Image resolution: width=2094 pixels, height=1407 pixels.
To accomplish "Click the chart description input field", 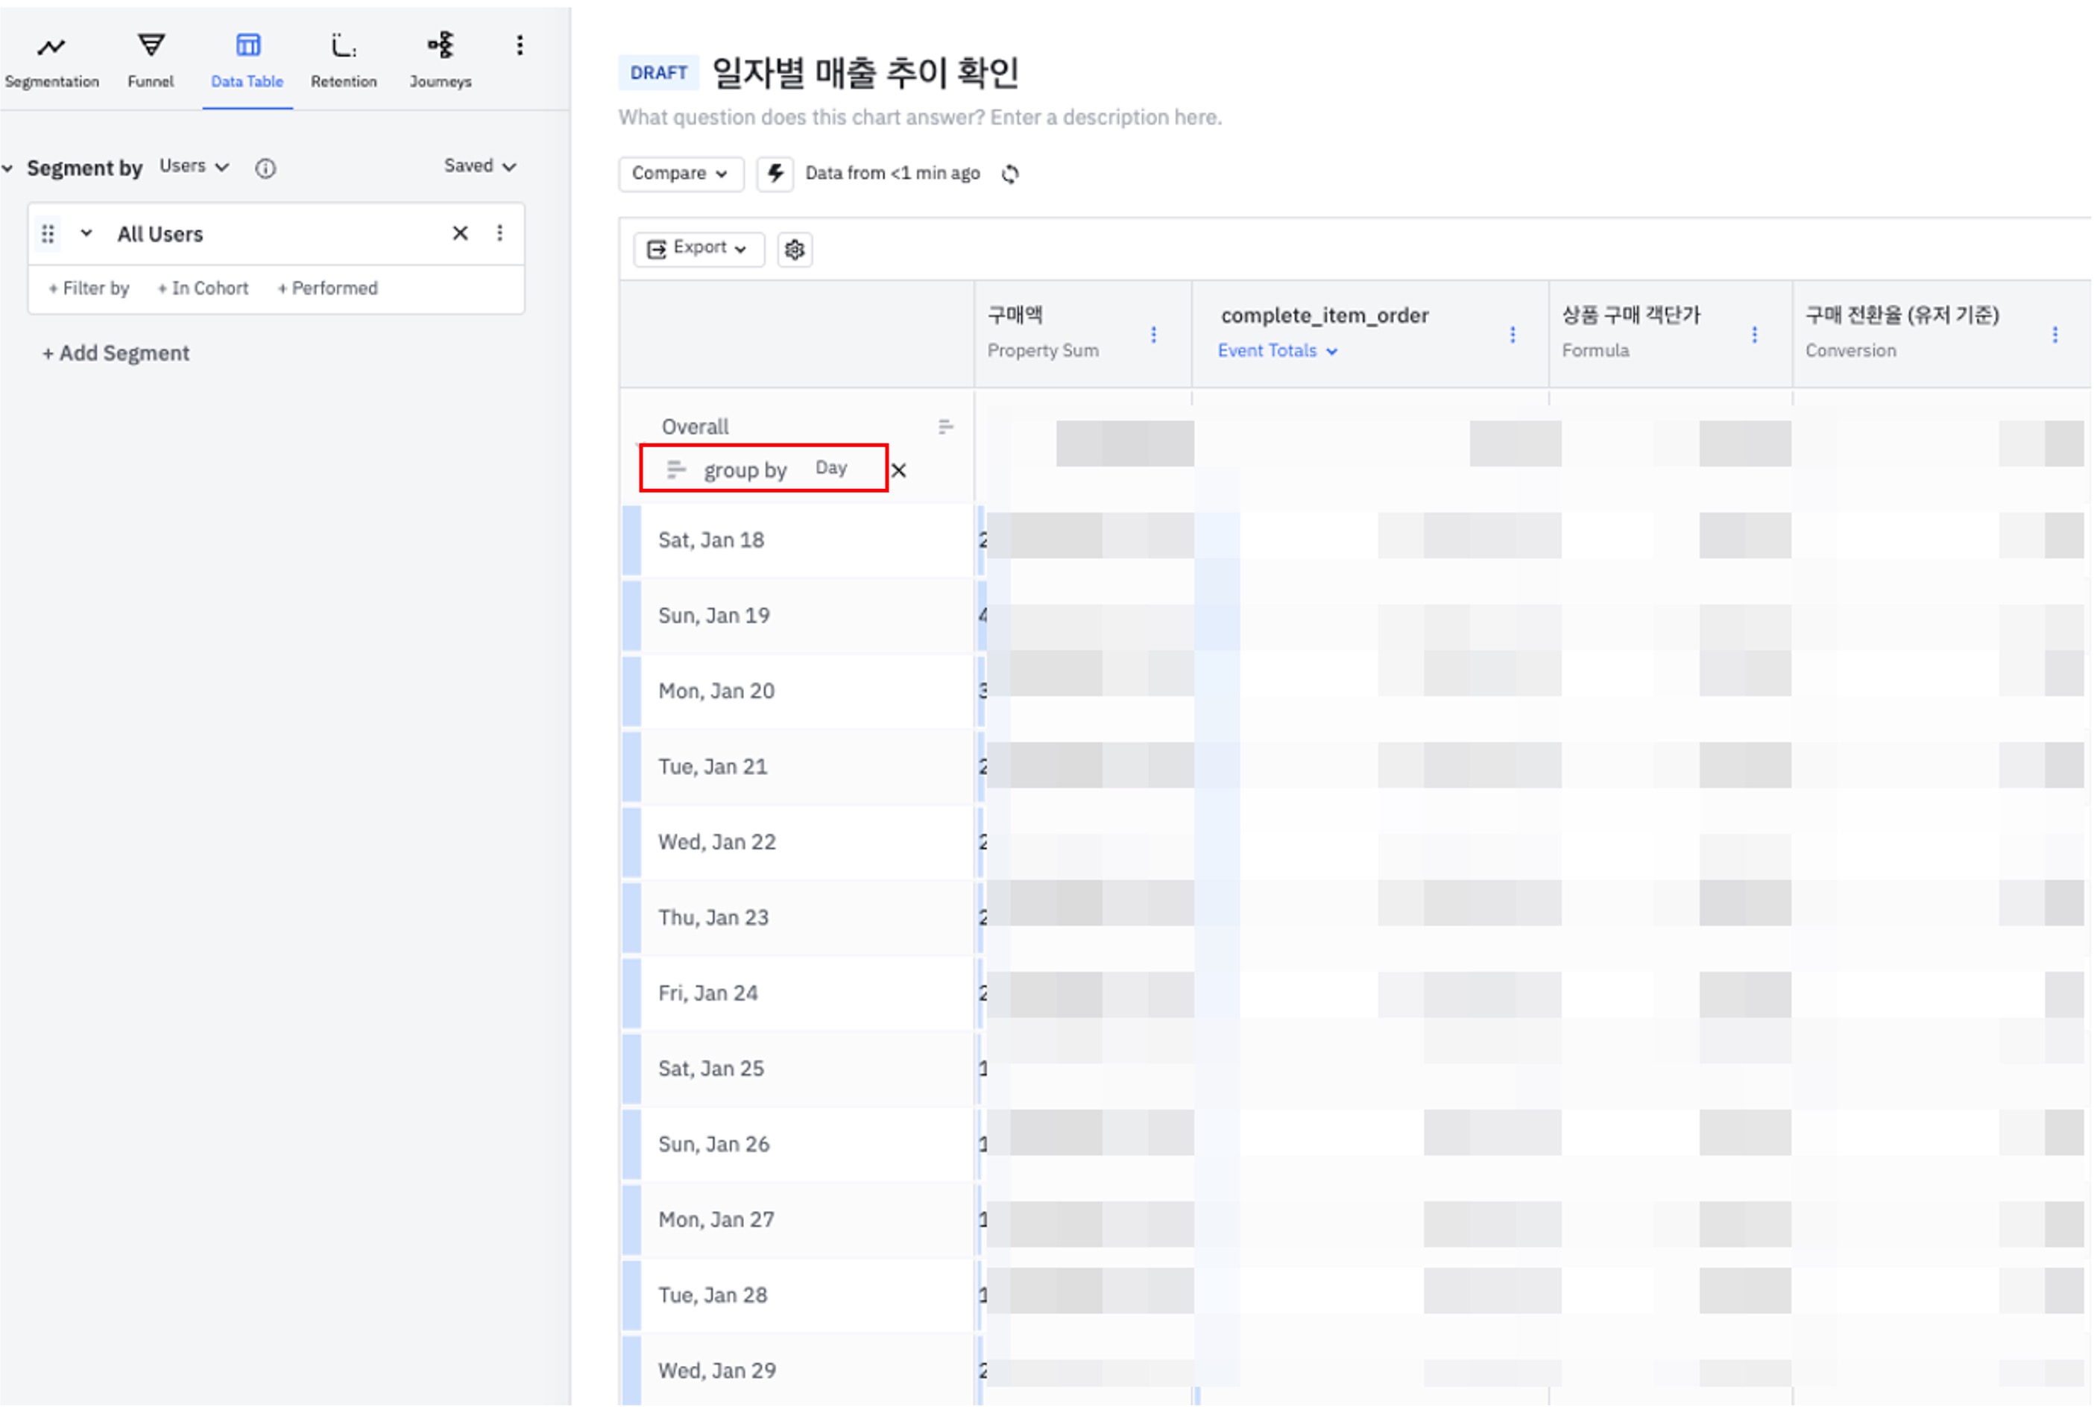I will (920, 118).
